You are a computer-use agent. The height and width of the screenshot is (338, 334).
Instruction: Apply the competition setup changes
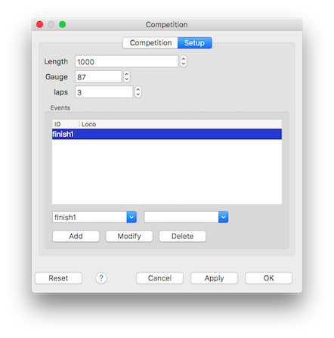[214, 278]
